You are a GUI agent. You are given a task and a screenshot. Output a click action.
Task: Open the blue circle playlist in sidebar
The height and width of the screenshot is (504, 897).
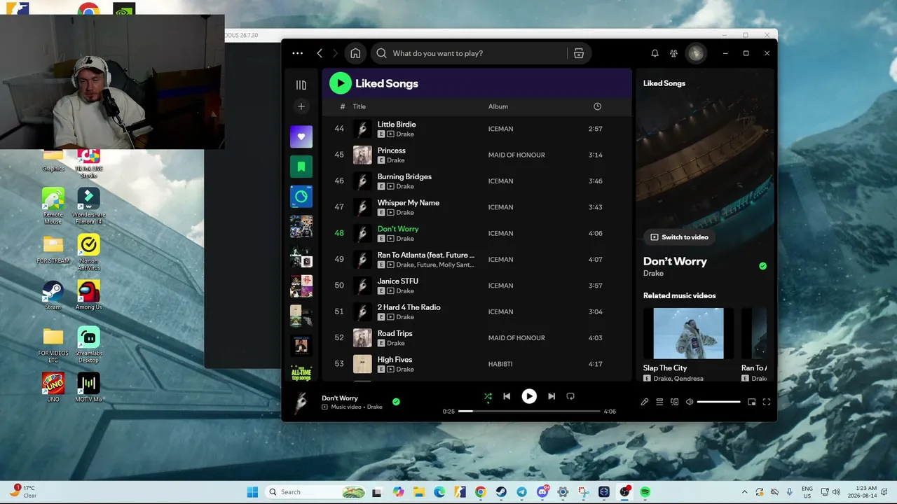(x=301, y=197)
